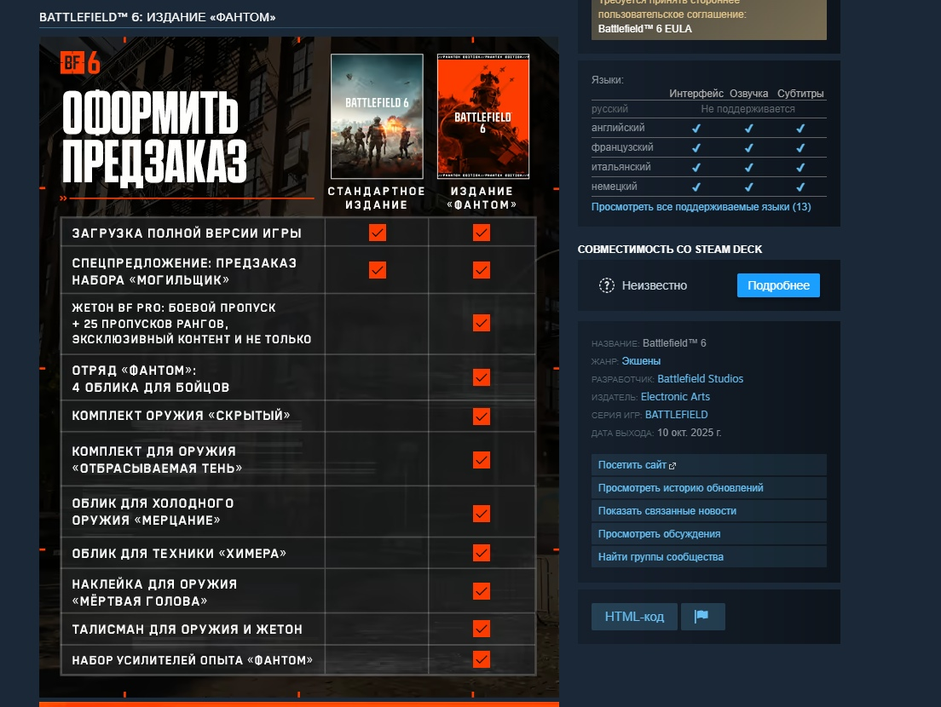Click the Phantom edition check for «Могильщик» pre-order offer
941x707 pixels.
click(482, 270)
